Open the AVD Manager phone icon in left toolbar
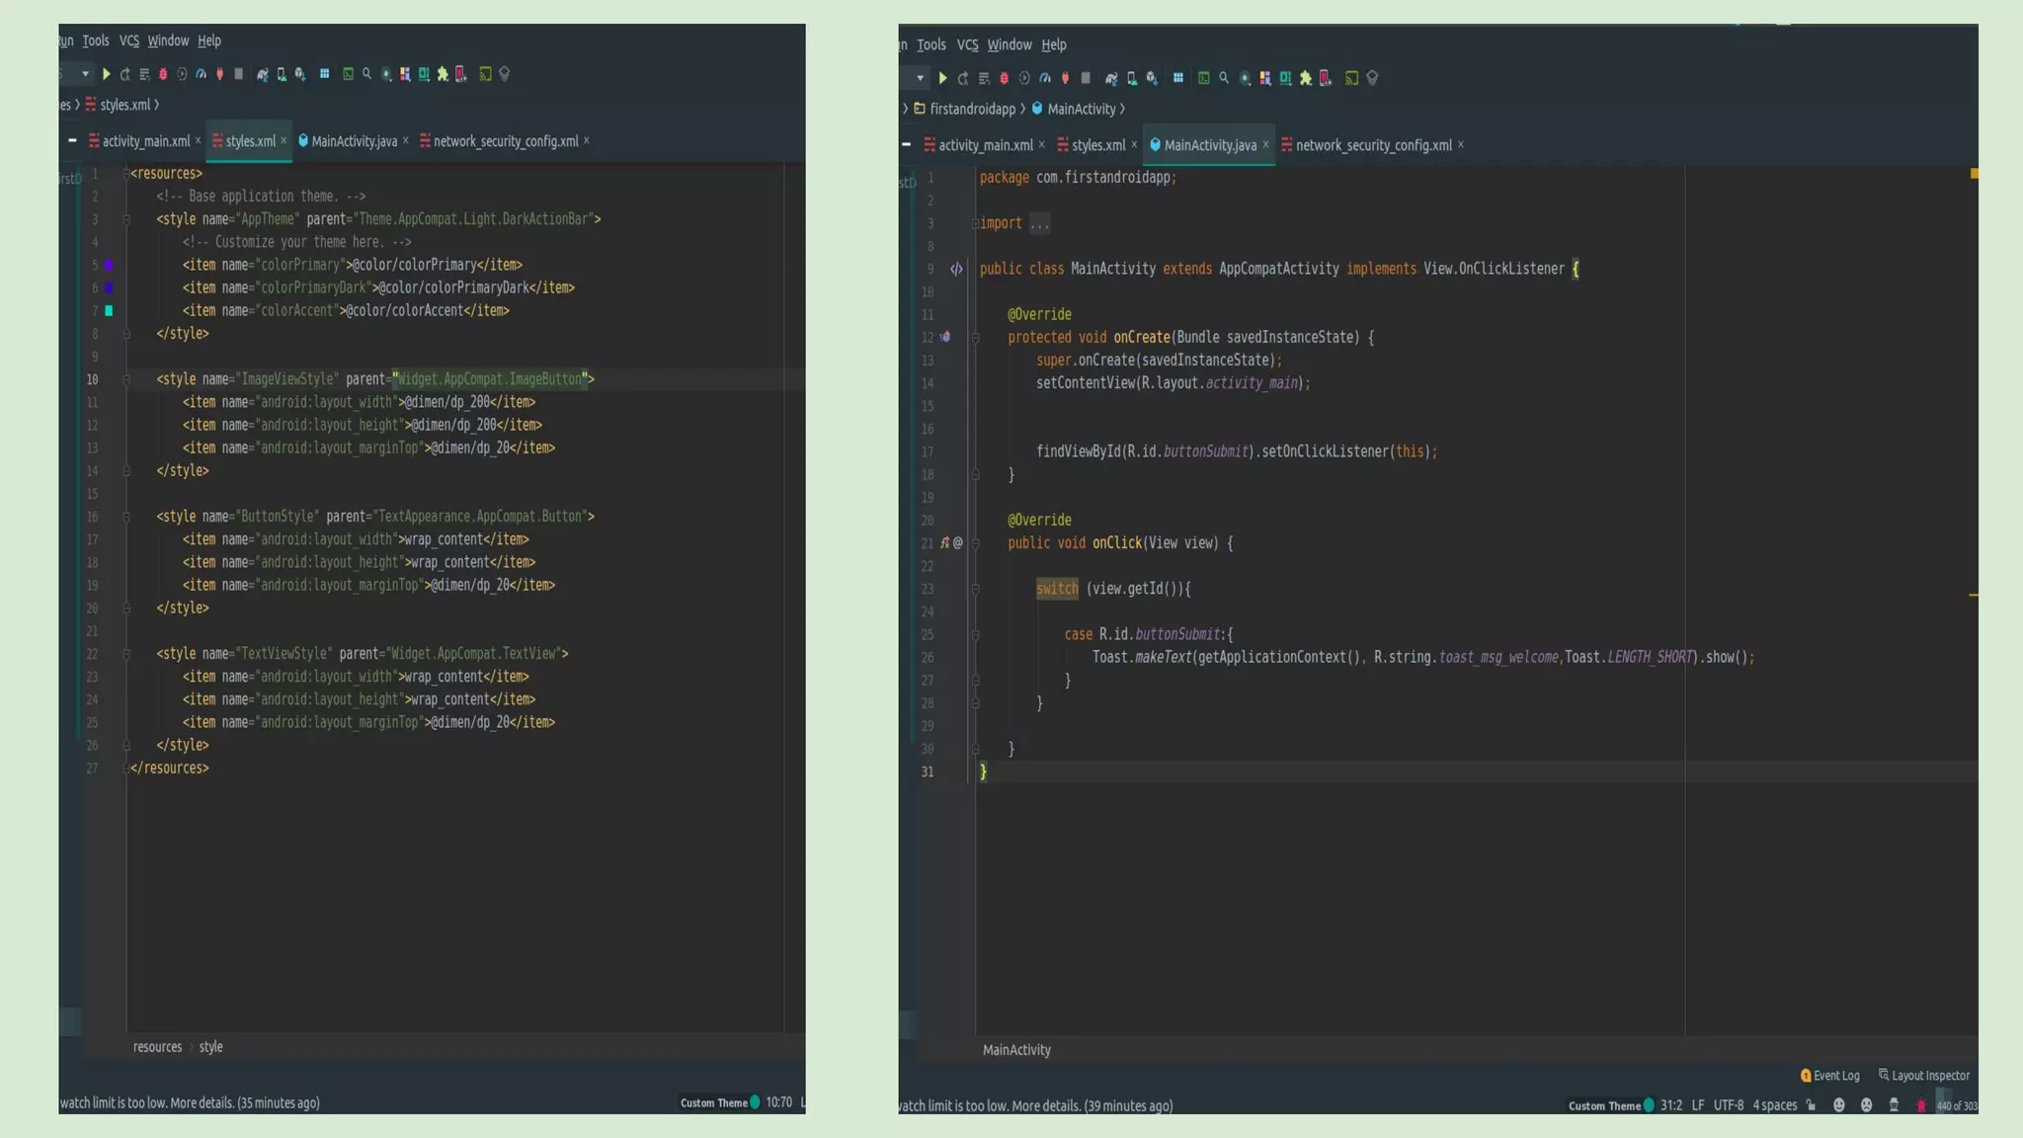Screen dimensions: 2023x1138 (282, 74)
